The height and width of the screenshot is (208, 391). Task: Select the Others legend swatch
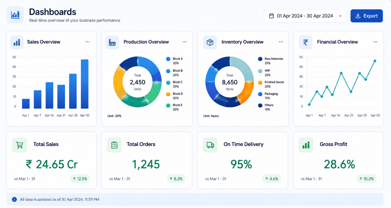click(260, 105)
